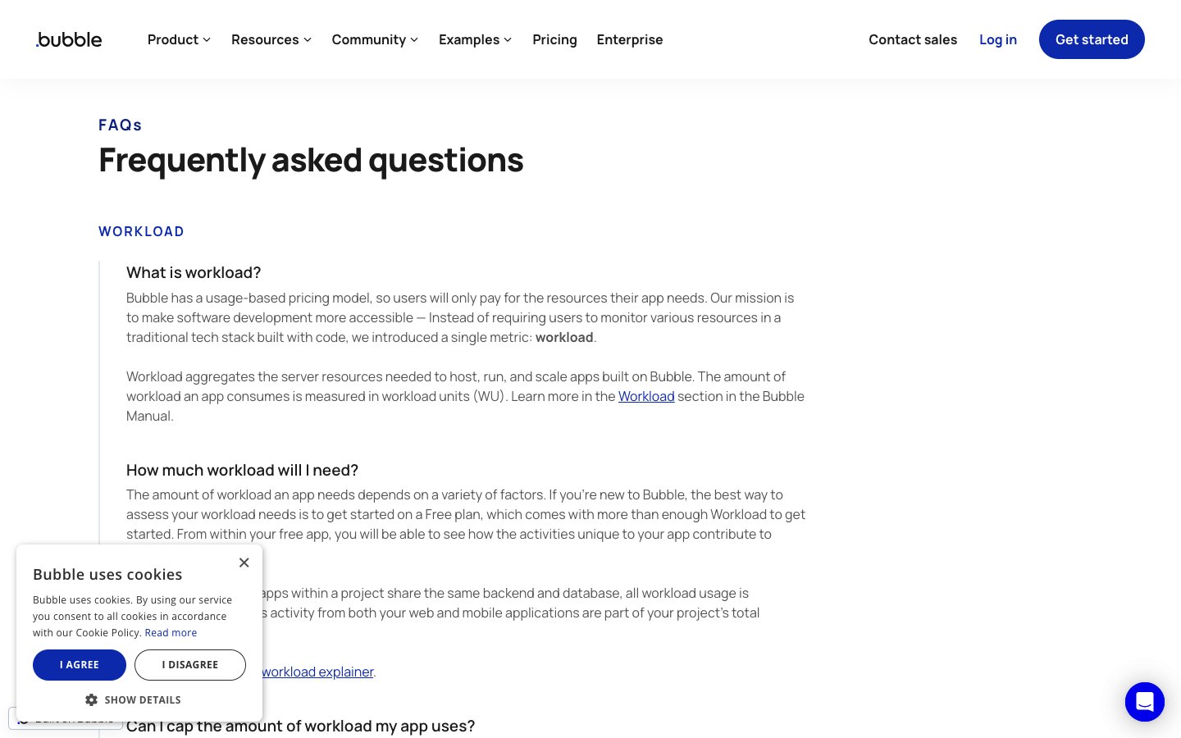Viewport: 1181px width, 738px height.
Task: Open the workload explainer link
Action: (317, 672)
